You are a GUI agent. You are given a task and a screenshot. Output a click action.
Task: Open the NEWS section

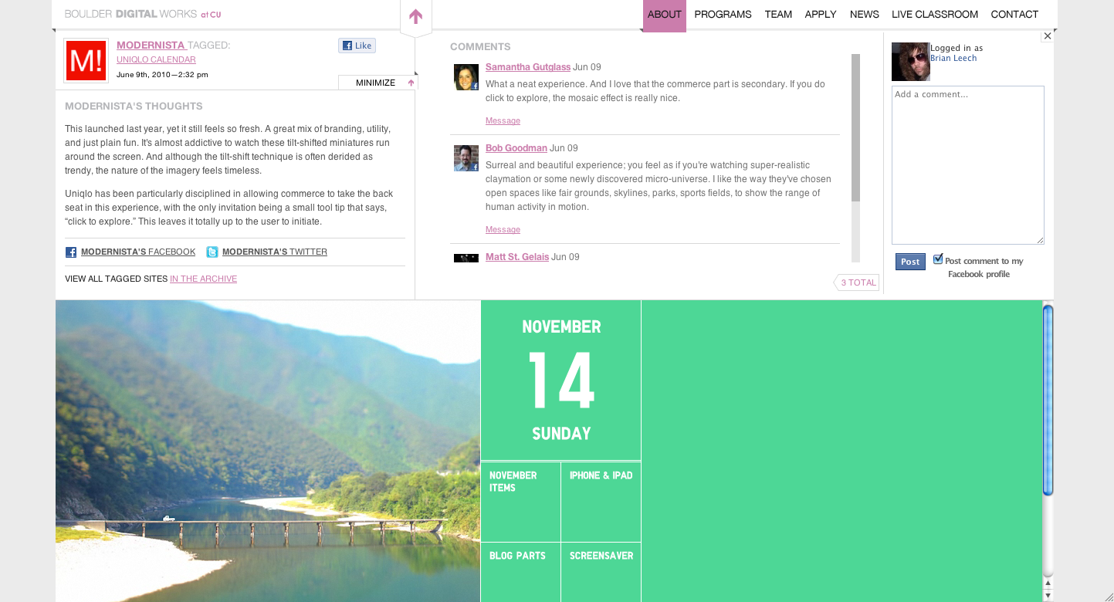point(865,15)
